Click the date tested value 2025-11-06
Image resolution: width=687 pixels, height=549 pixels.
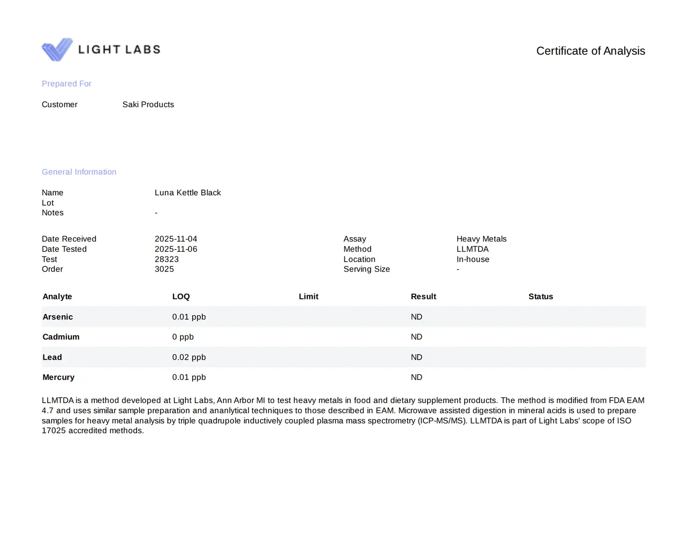point(176,249)
